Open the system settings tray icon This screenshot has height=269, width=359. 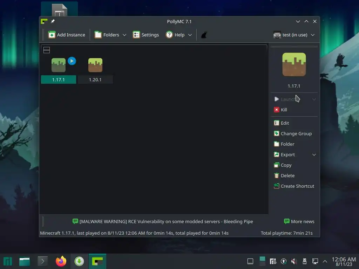click(x=273, y=261)
